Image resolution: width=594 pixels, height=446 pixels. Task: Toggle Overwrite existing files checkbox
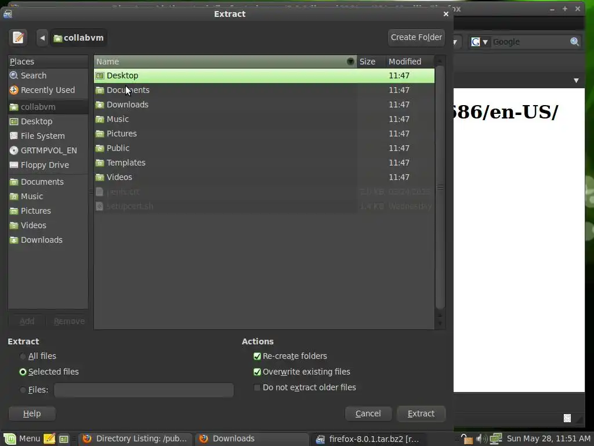pyautogui.click(x=302, y=372)
